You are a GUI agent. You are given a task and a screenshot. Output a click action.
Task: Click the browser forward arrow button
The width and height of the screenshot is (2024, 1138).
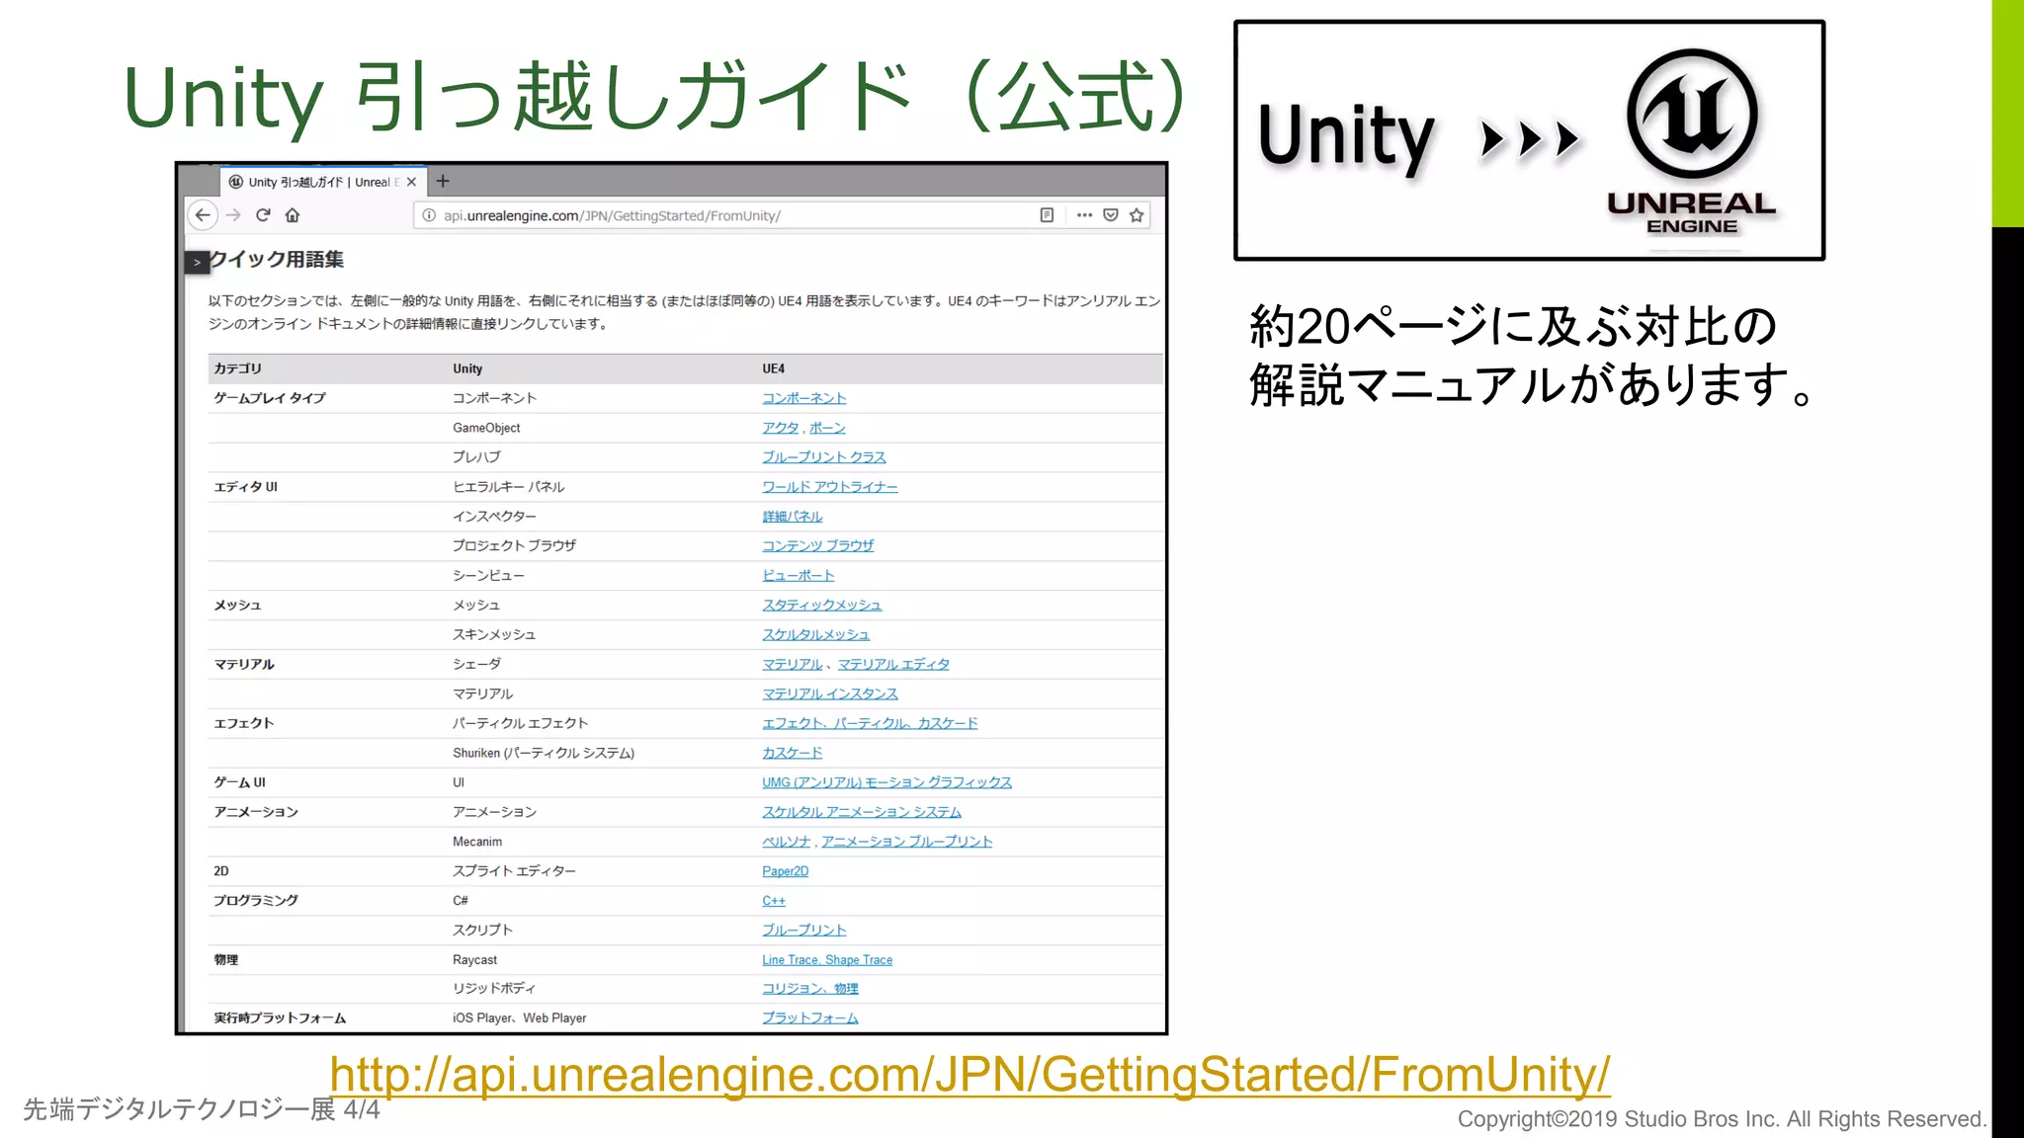pyautogui.click(x=233, y=215)
